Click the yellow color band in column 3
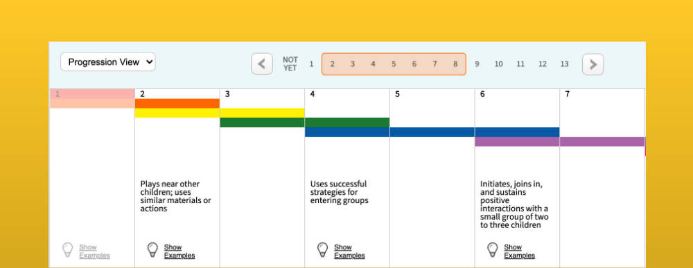The width and height of the screenshot is (693, 268). pos(262,113)
